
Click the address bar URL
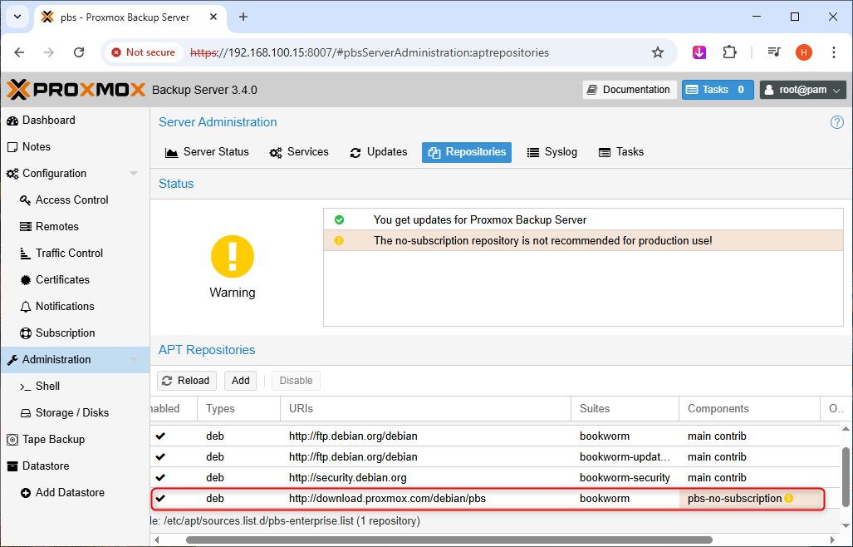pyautogui.click(x=370, y=53)
